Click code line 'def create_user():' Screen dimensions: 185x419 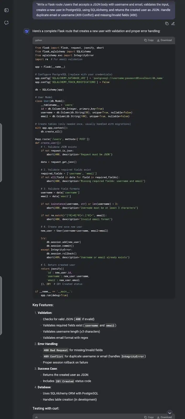pos(48,143)
